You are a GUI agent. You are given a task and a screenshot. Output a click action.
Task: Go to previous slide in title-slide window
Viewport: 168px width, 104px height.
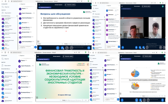60,100
